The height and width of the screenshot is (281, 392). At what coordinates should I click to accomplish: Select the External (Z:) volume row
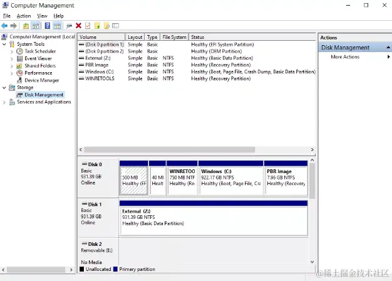197,58
